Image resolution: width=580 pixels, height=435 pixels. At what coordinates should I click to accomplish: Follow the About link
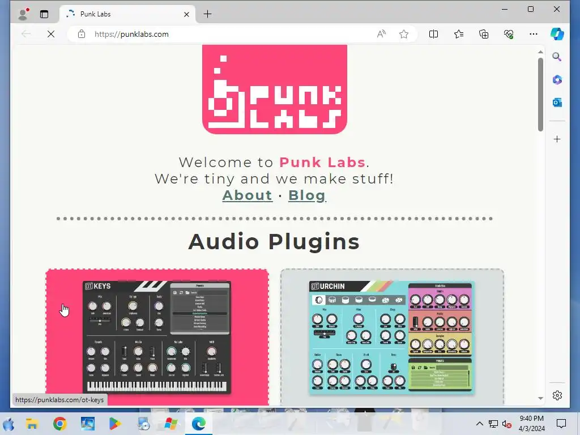coord(248,195)
